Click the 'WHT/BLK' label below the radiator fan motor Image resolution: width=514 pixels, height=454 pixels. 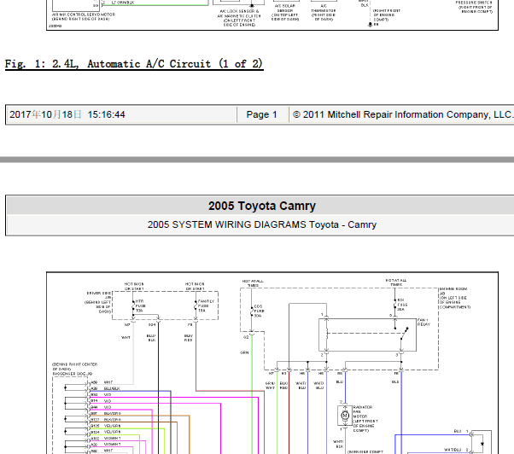[x=338, y=444]
